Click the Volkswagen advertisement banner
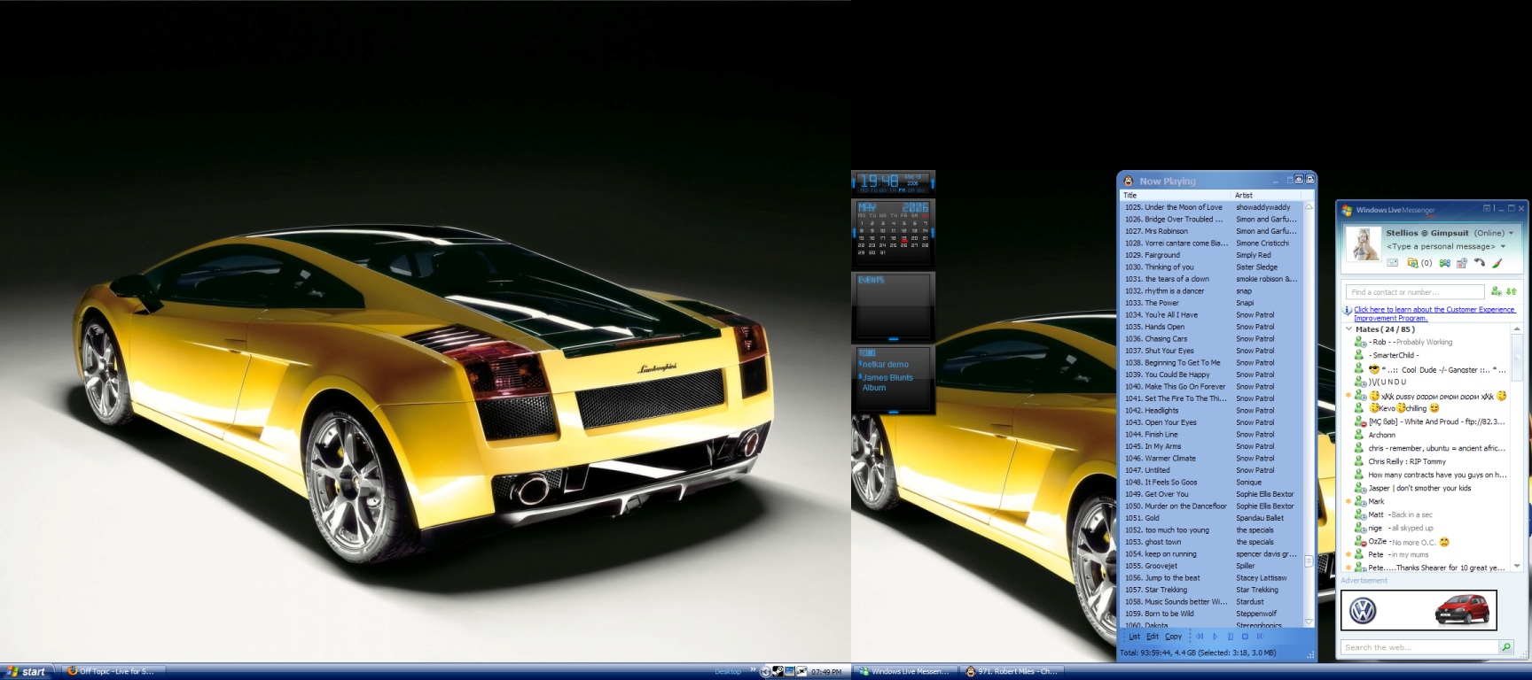1532x680 pixels. click(1419, 611)
